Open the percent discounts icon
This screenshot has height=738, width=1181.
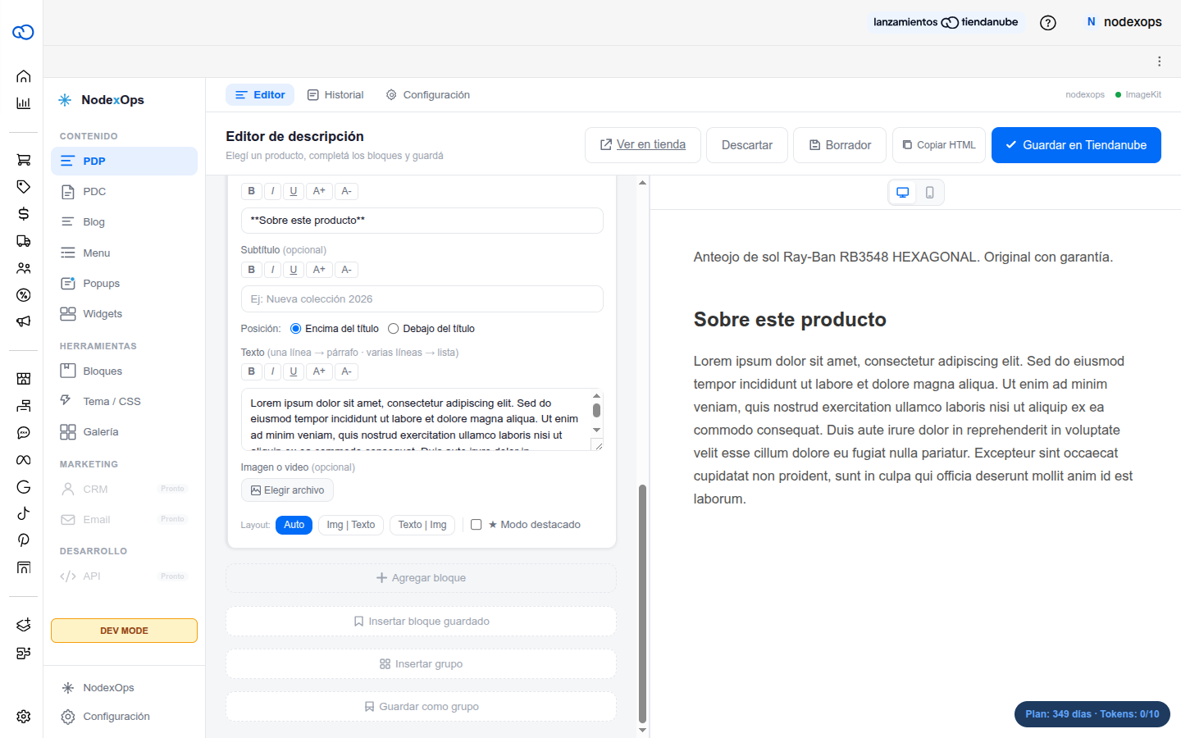[23, 295]
